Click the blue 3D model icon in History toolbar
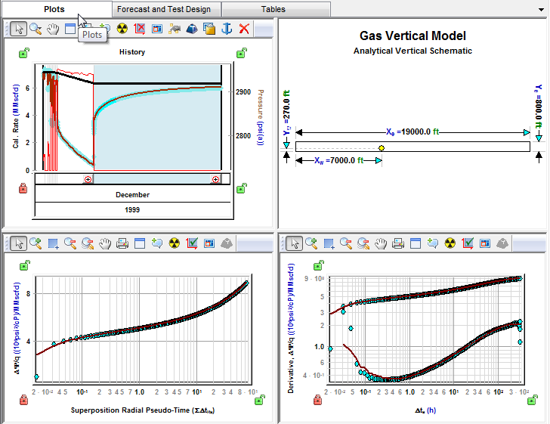The height and width of the screenshot is (424, 550). click(192, 29)
